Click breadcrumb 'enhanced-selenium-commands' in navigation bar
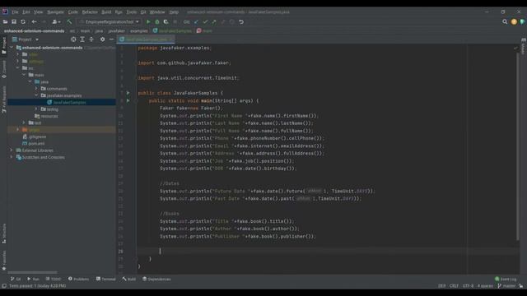This screenshot has height=296, width=527. click(34, 31)
